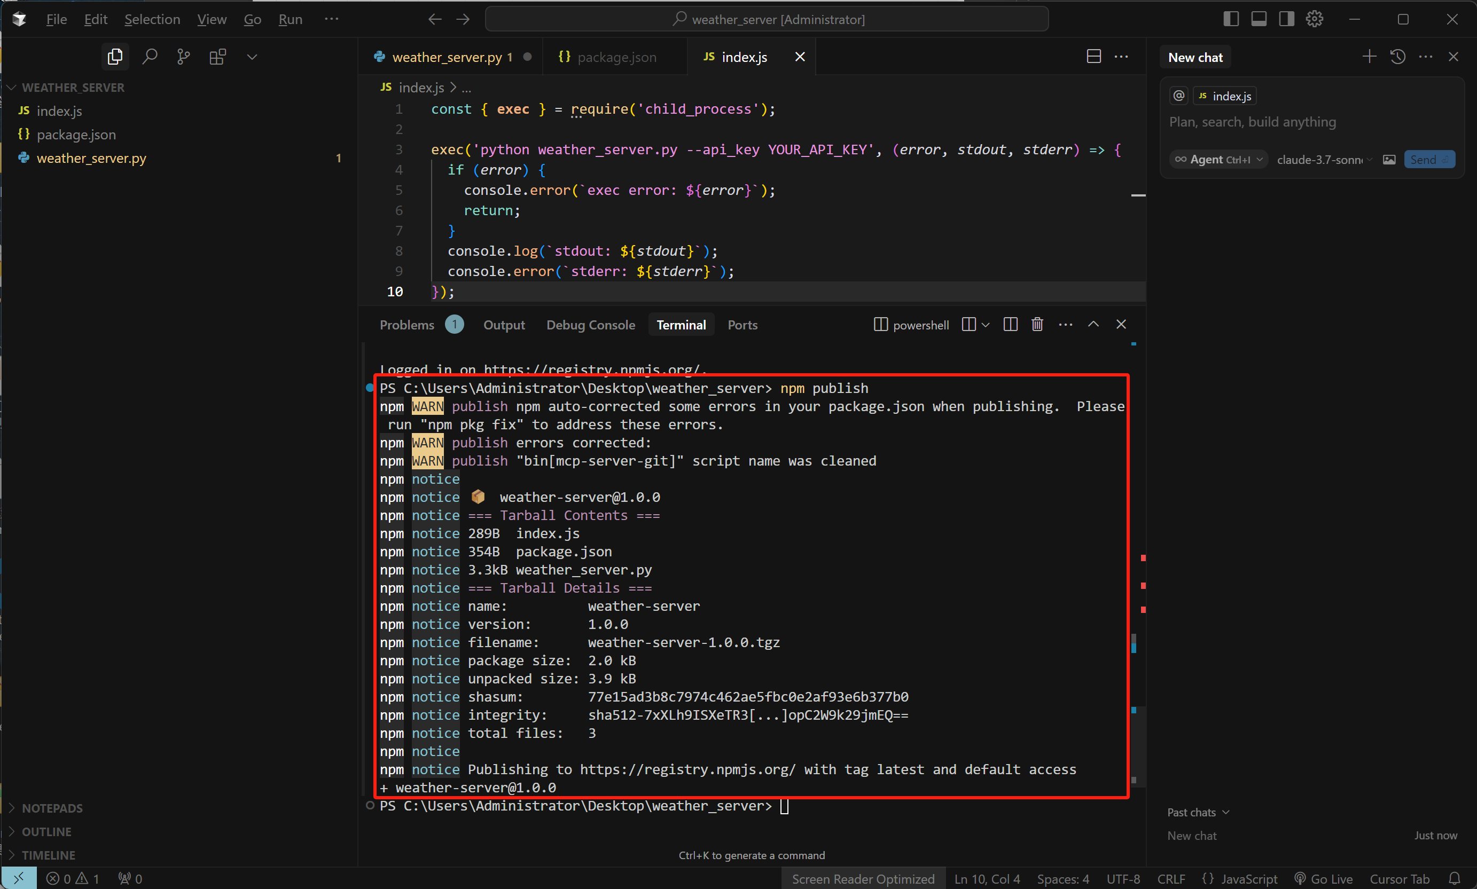Expand the OUTLINE section
The image size is (1477, 889).
pos(46,831)
